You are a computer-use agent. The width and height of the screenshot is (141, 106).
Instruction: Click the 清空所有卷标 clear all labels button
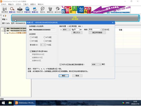click(x=97, y=33)
